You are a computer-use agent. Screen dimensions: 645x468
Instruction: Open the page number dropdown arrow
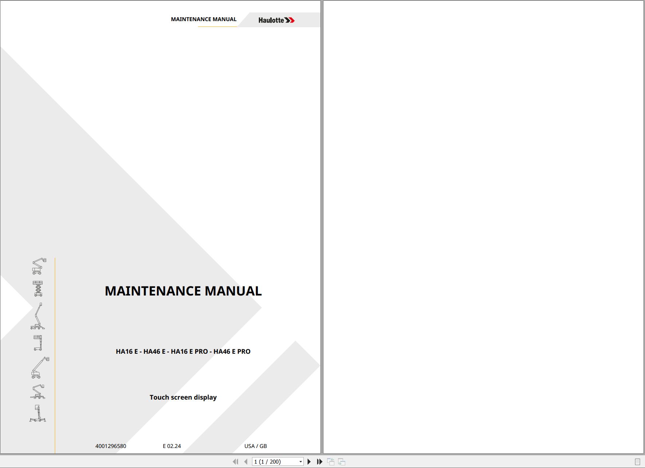(300, 462)
